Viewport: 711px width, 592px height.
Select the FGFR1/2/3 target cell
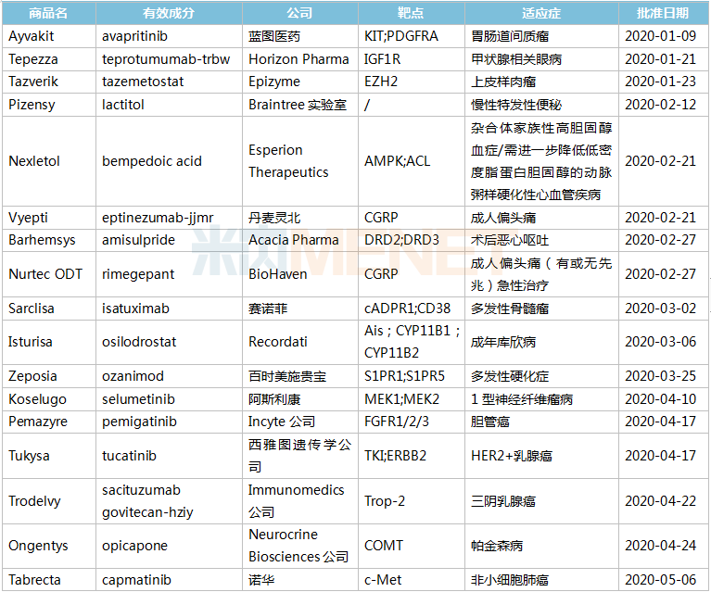[411, 422]
